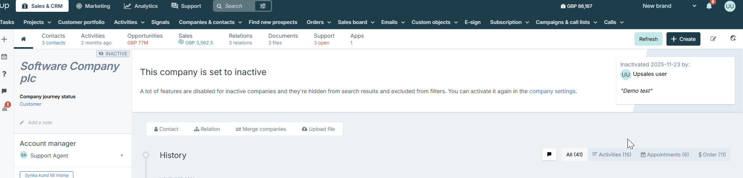743x178 pixels.
Task: Expand the Campaigns & call lists menu
Action: [x=566, y=22]
